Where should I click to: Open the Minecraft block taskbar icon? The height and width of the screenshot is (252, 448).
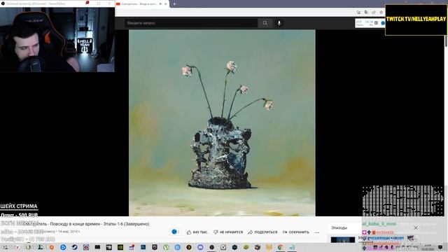[x=246, y=247]
